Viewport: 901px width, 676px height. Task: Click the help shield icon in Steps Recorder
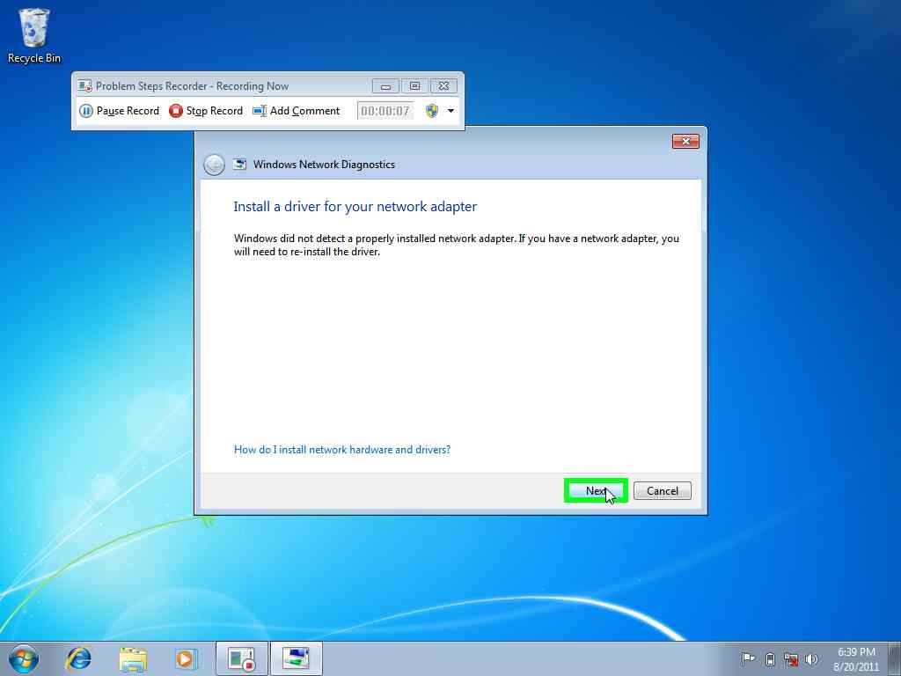tap(430, 111)
